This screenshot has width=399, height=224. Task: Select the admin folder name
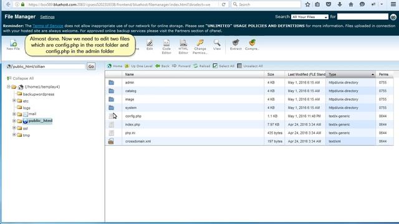pyautogui.click(x=130, y=83)
